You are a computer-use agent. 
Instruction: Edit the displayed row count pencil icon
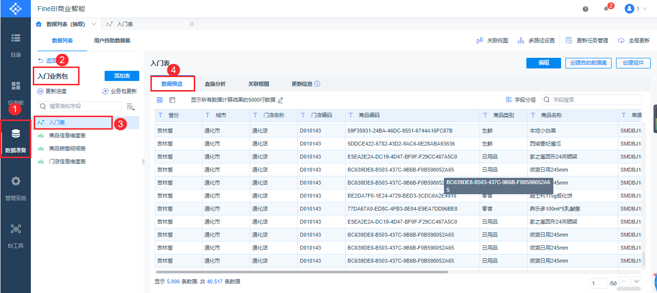[x=281, y=100]
